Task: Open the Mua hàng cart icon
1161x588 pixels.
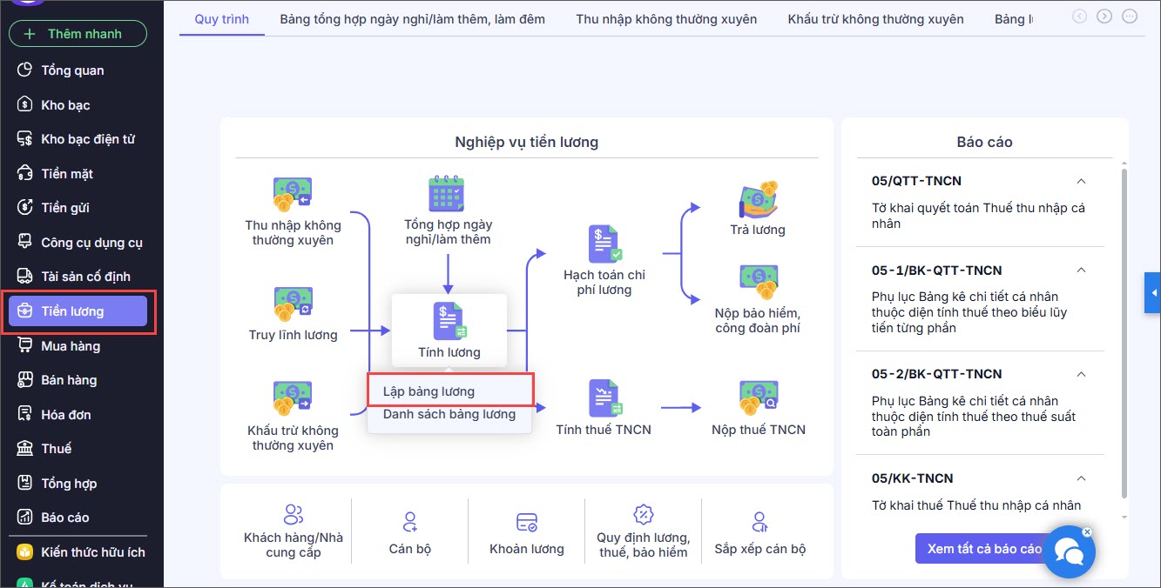Action: (x=25, y=346)
